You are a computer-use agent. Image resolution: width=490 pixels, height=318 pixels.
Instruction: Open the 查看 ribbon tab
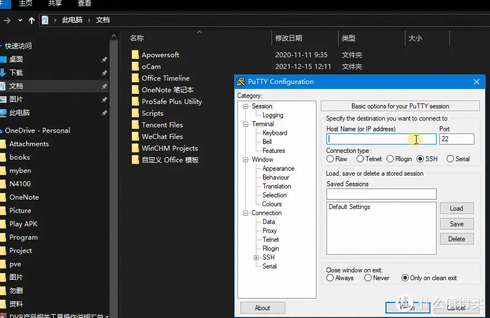pyautogui.click(x=85, y=3)
